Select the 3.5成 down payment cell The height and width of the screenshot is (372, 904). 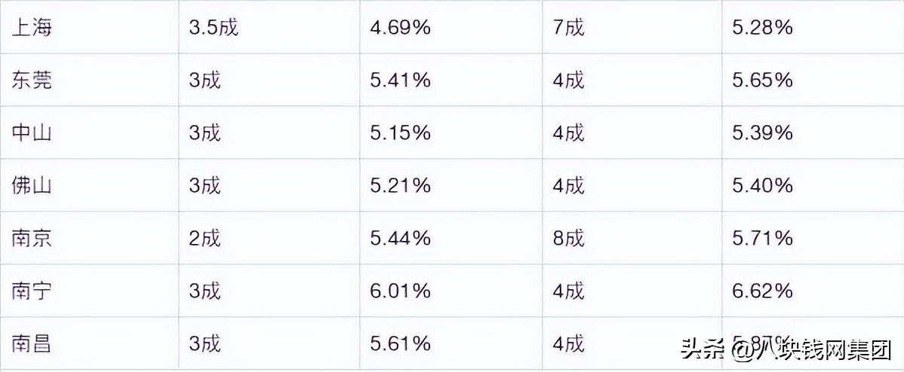[214, 28]
